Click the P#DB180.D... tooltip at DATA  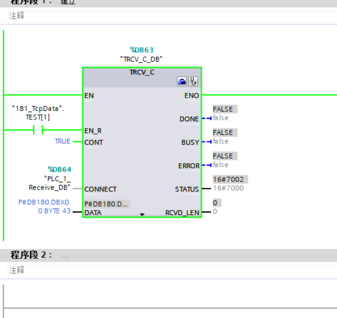coord(107,204)
